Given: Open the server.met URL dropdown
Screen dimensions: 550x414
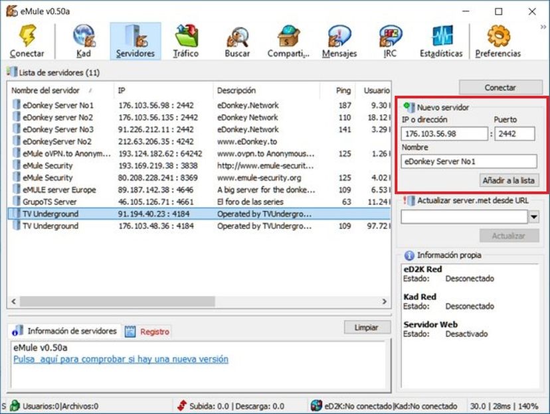Looking at the screenshot, I should click(533, 216).
